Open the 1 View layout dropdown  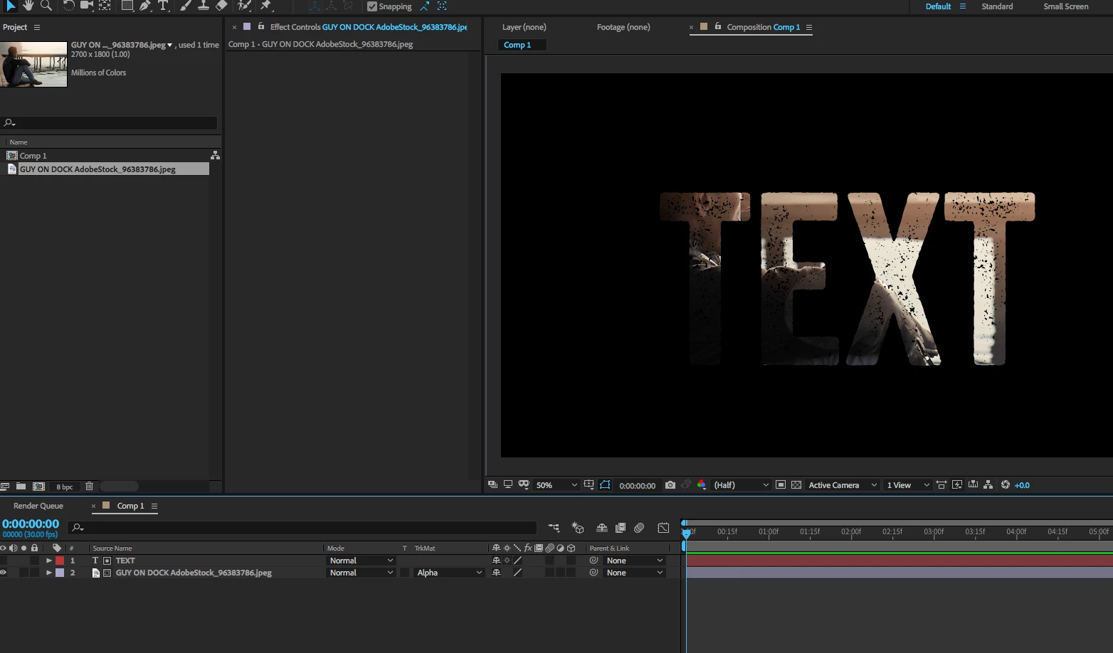(908, 485)
